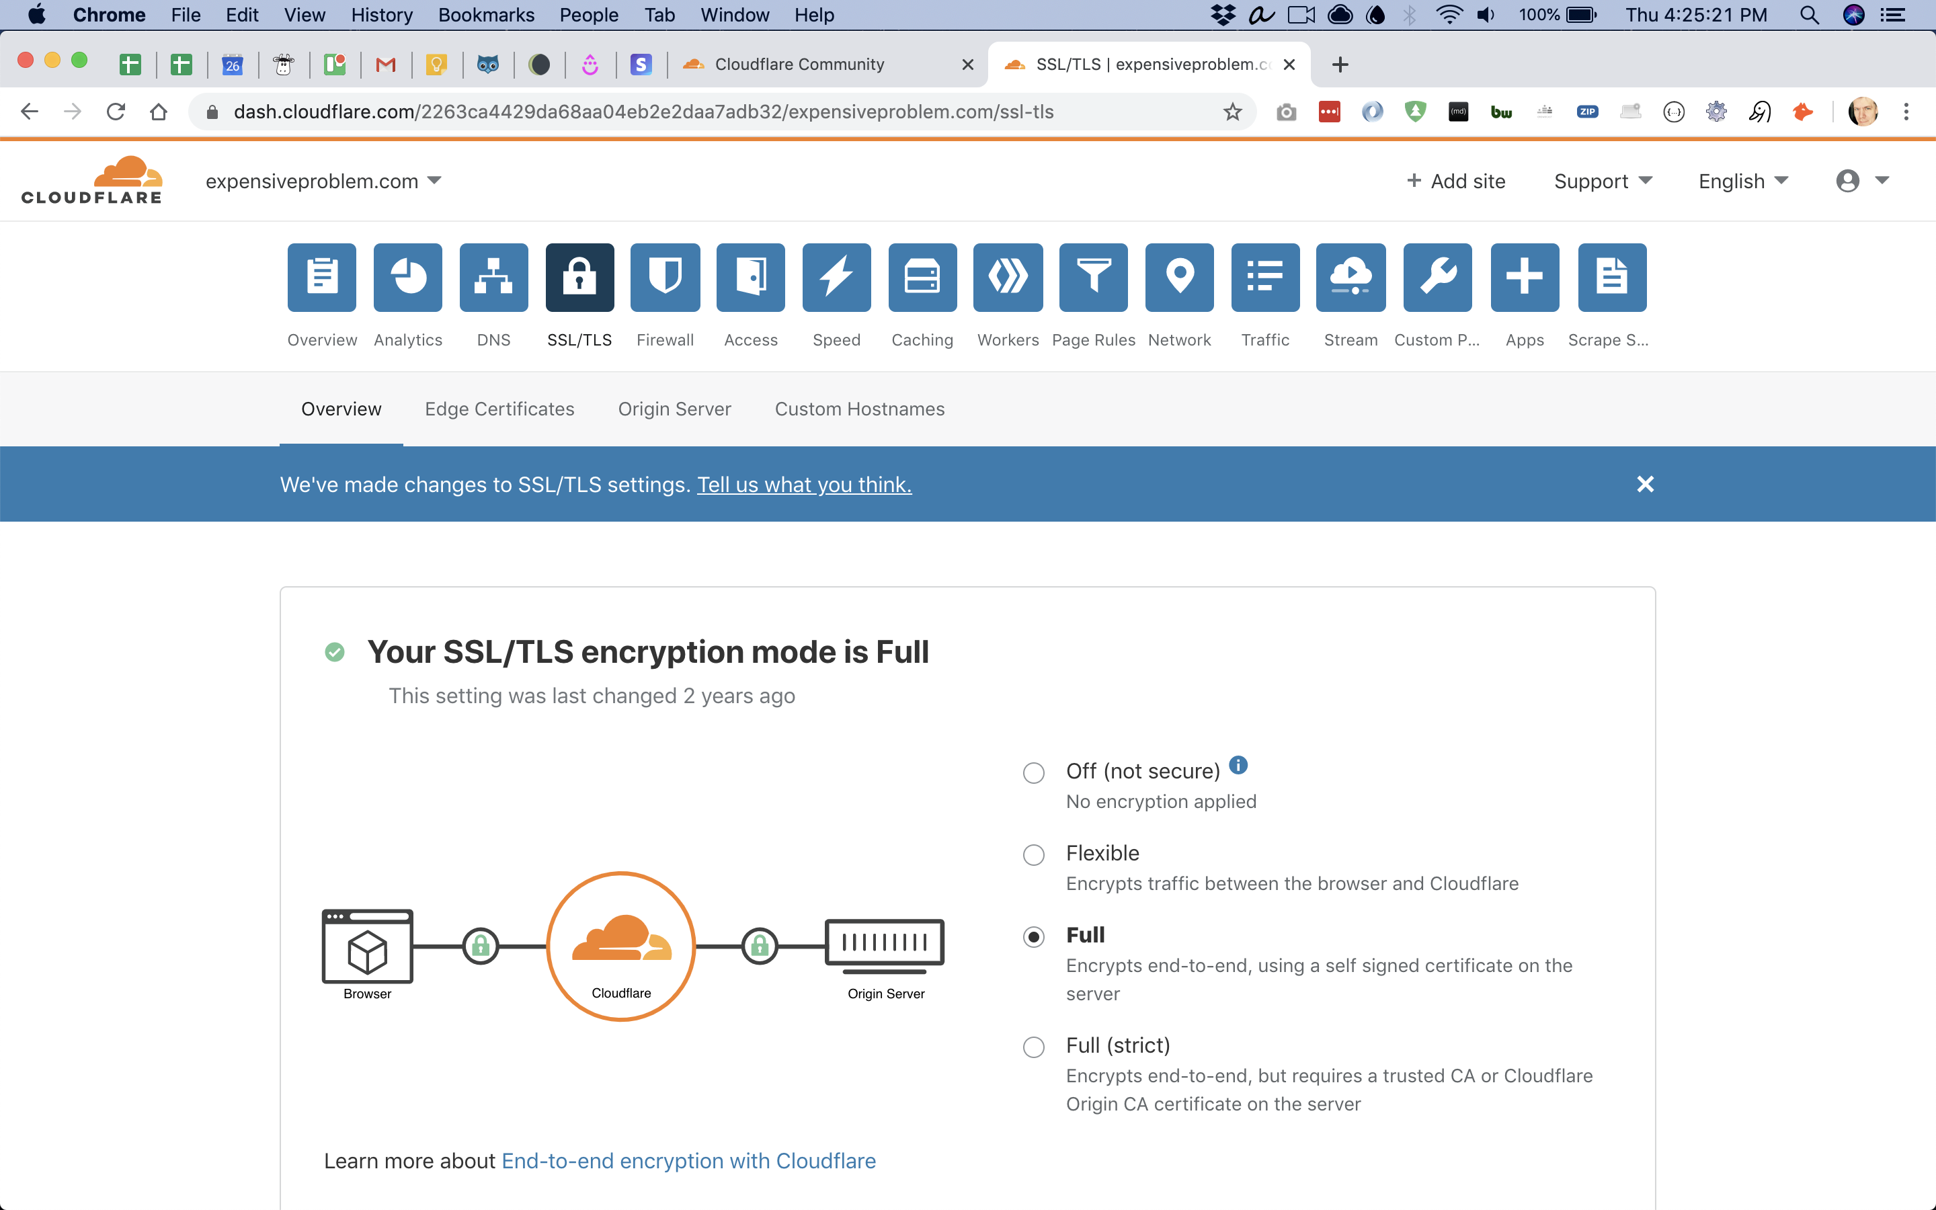The width and height of the screenshot is (1936, 1210).
Task: Open the Chrome three-dot menu
Action: pos(1906,112)
